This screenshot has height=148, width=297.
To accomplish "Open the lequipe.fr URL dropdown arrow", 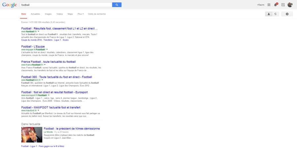I will (47, 50).
